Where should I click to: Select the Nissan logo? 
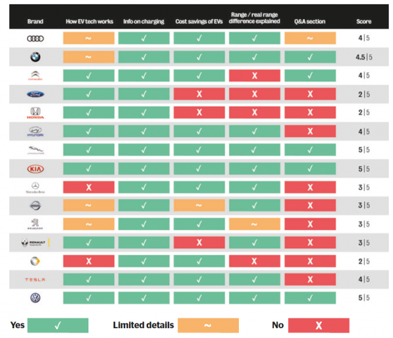35,205
